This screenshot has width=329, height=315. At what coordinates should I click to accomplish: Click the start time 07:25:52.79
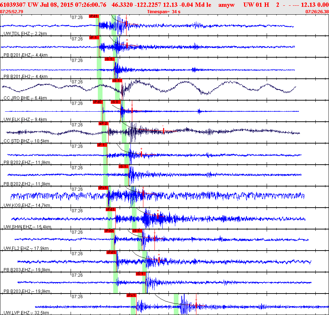(11, 12)
